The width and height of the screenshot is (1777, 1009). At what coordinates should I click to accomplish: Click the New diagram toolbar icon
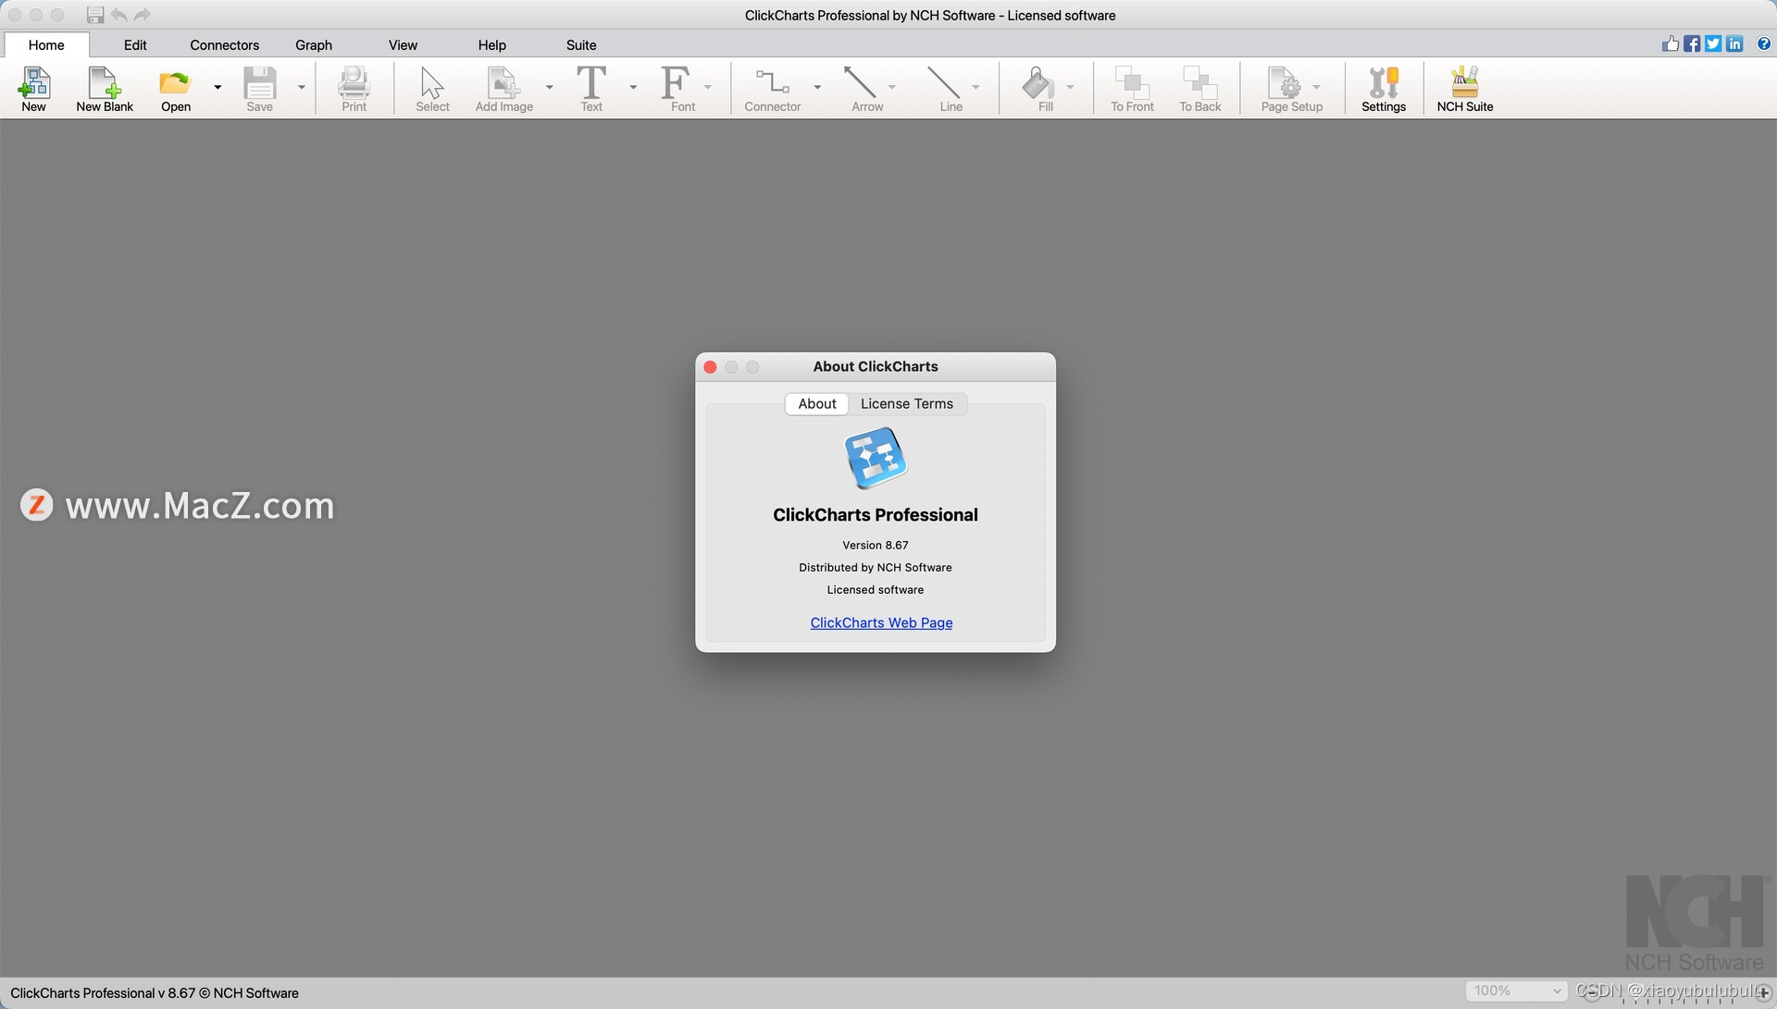coord(34,89)
